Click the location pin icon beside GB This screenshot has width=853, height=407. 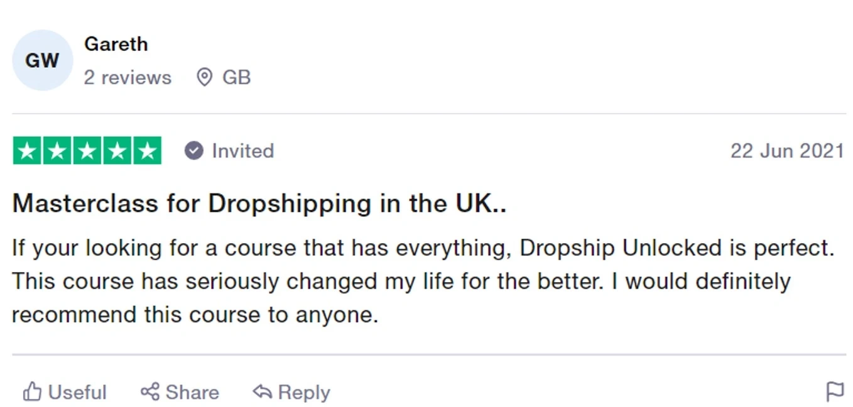[x=204, y=77]
